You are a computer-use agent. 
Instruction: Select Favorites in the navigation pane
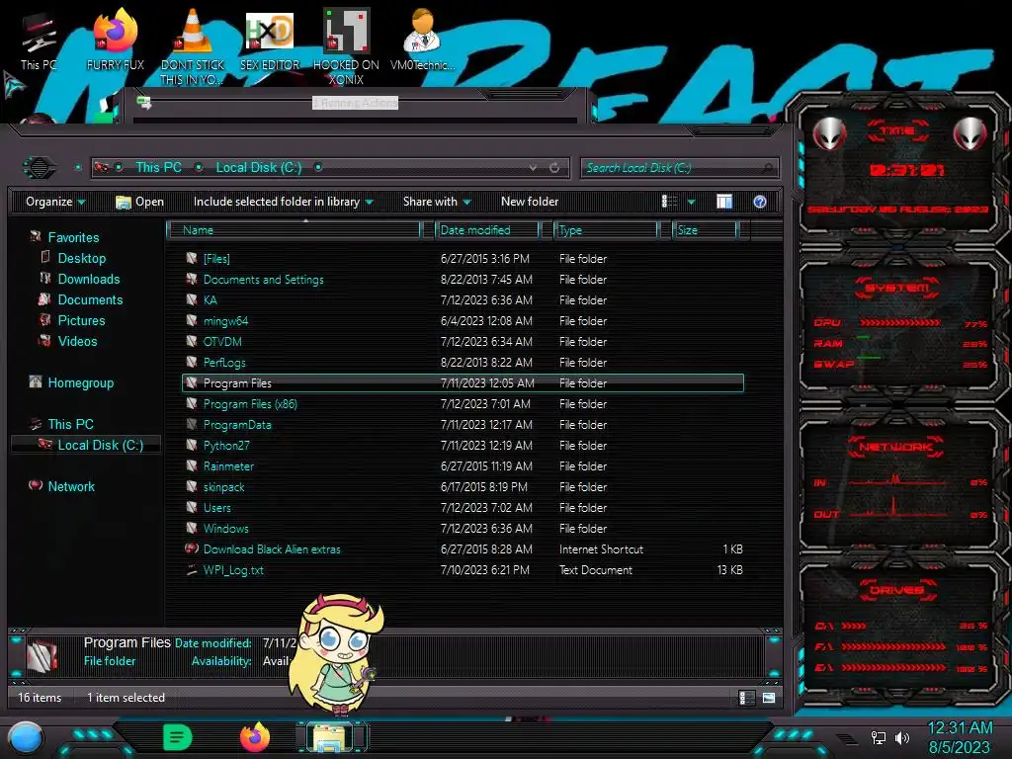pos(73,237)
